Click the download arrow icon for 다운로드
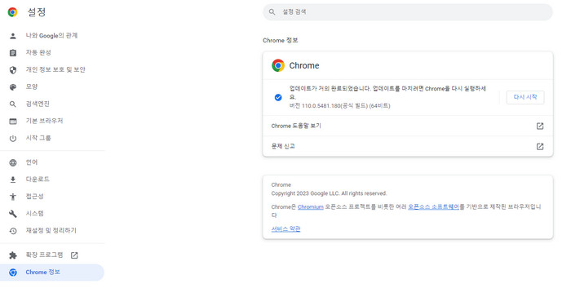The image size is (571, 297). click(x=13, y=180)
